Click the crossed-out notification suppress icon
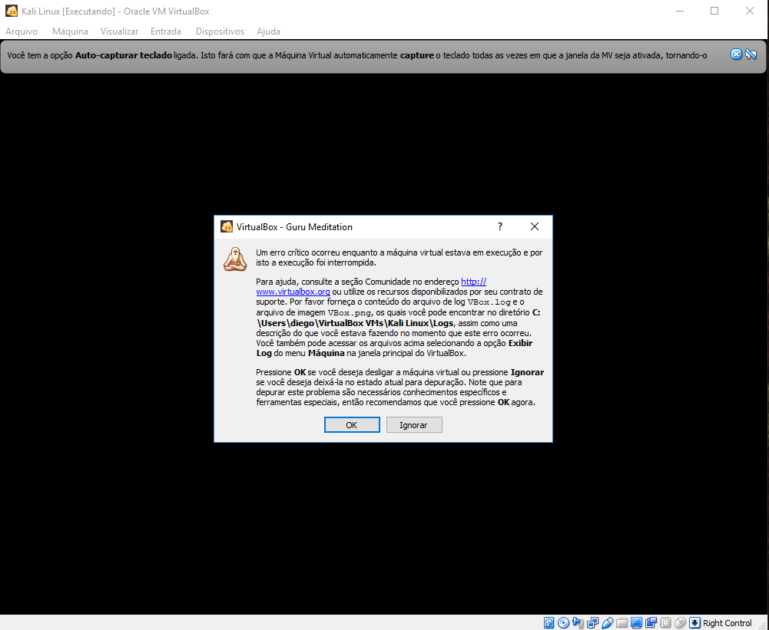769x630 pixels. pyautogui.click(x=751, y=54)
